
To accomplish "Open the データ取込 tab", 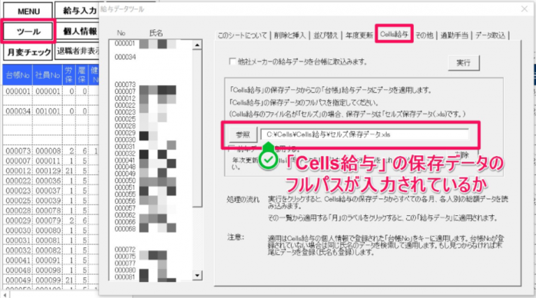I will pos(490,35).
